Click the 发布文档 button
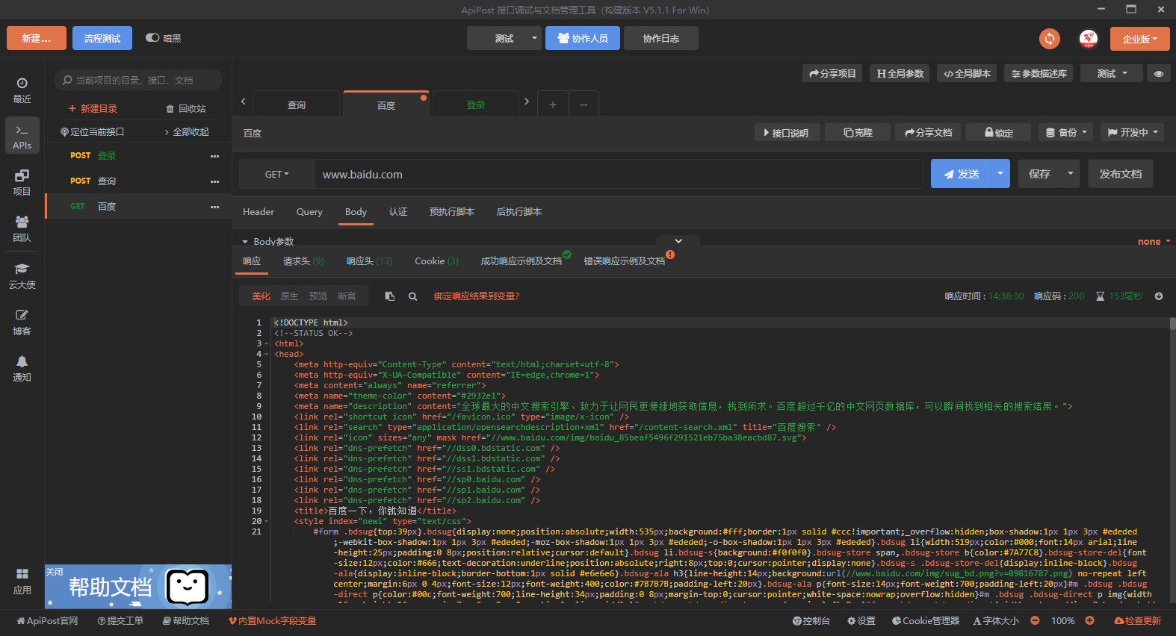The height and width of the screenshot is (636, 1176). pos(1120,174)
